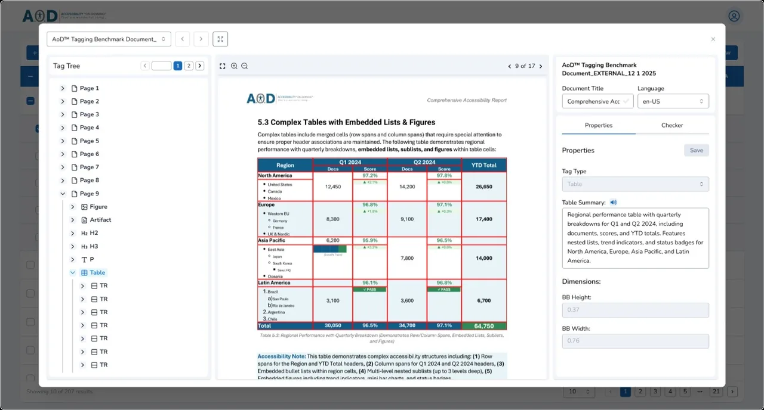The height and width of the screenshot is (410, 764).
Task: Click the "Region" table header cell
Action: (285, 165)
